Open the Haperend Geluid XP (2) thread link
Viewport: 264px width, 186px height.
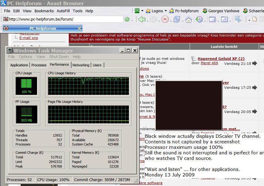[x=221, y=59]
